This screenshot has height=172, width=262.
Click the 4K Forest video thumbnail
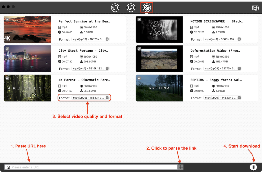click(x=27, y=88)
